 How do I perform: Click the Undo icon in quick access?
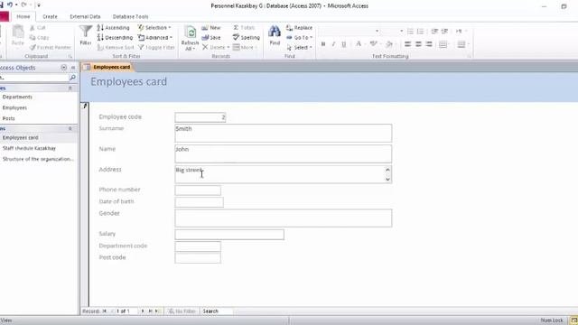pyautogui.click(x=10, y=5)
